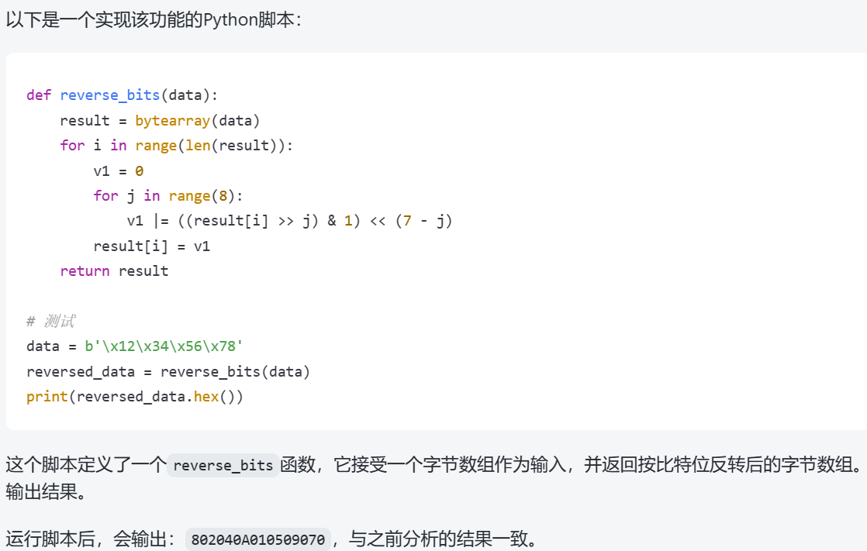Click the inline reverse_bits code chip in description

coord(223,466)
